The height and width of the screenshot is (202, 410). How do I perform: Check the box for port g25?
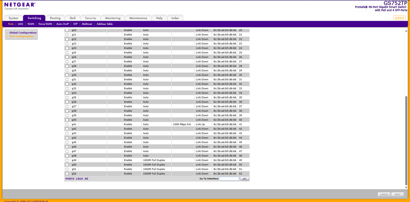67,53
